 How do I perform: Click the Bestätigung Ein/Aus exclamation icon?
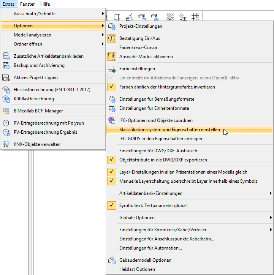112,38
